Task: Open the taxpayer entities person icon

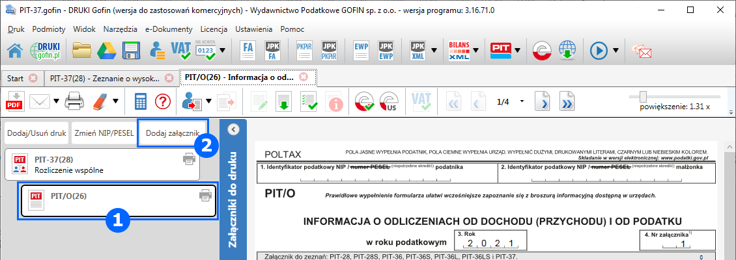Action: pyautogui.click(x=157, y=49)
